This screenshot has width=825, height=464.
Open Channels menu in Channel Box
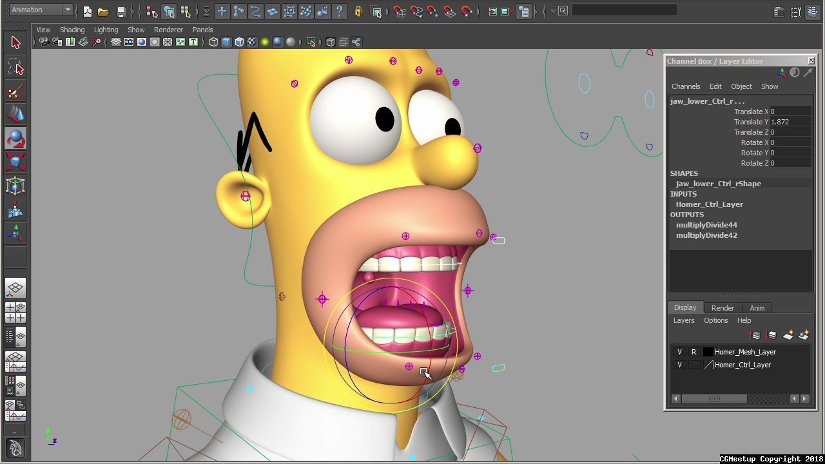(x=686, y=86)
